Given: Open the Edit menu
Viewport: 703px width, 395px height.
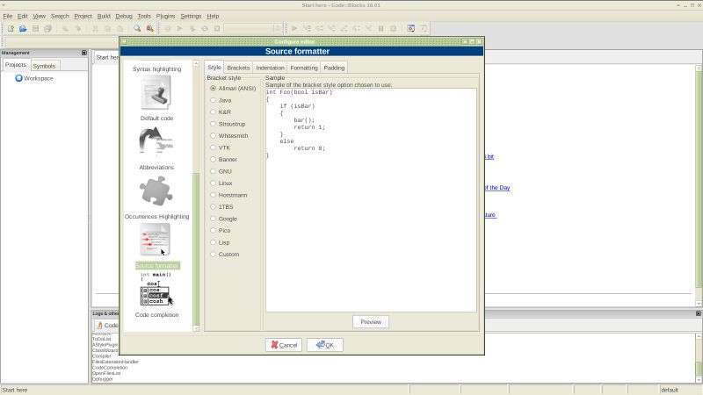Looking at the screenshot, I should click(23, 16).
